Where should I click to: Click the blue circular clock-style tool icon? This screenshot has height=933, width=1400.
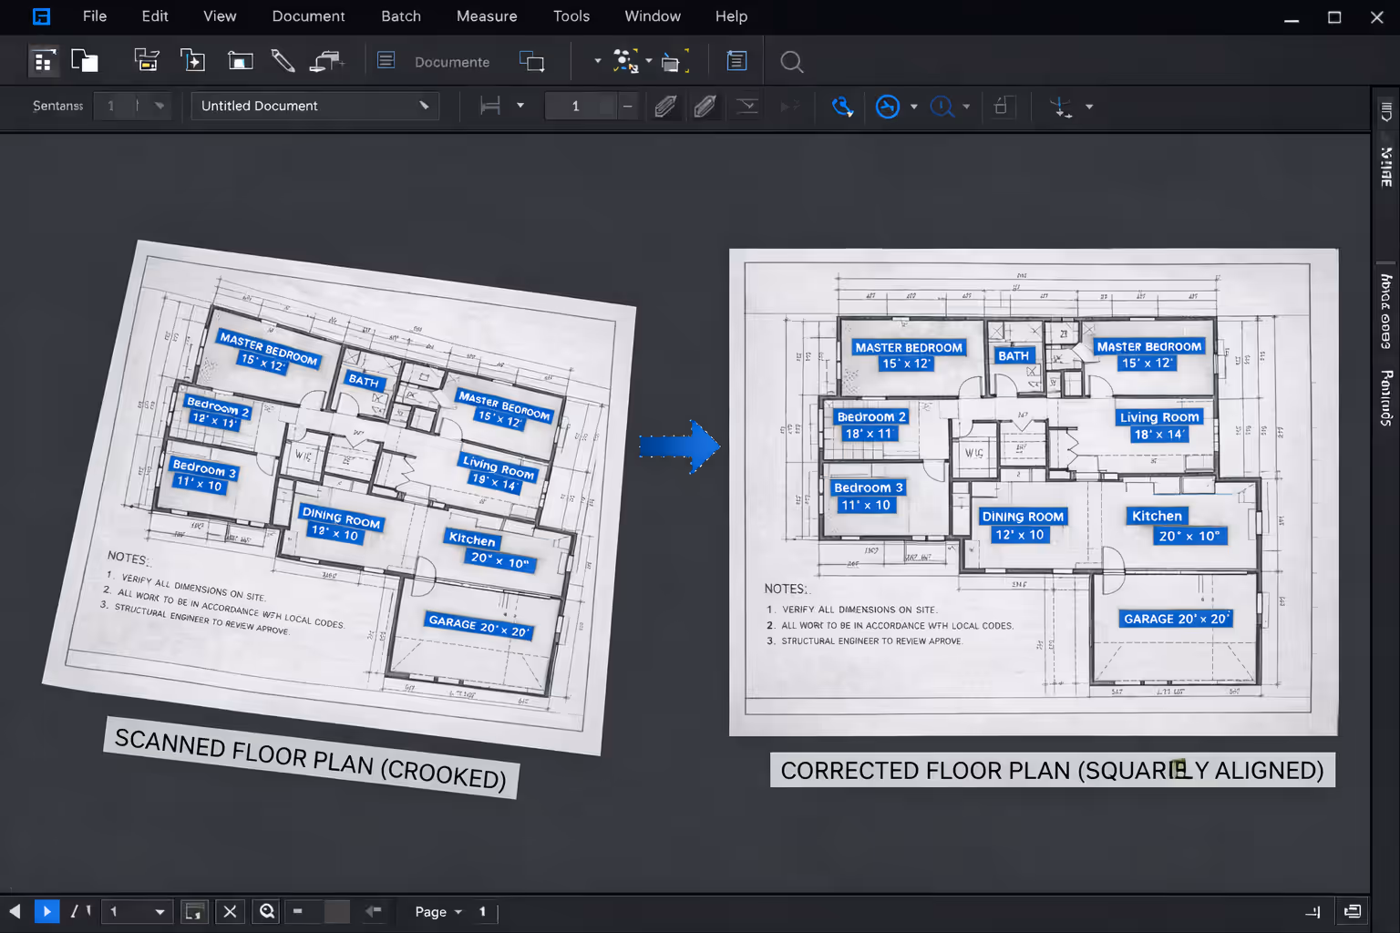tap(887, 107)
